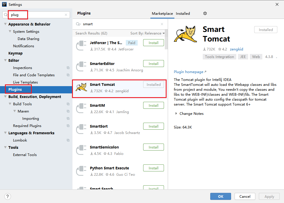Screen dimensions: 284x203
Task: Click the Cancel button
Action: 245,196
